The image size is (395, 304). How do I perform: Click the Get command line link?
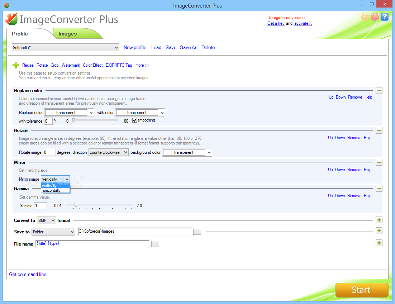click(28, 274)
